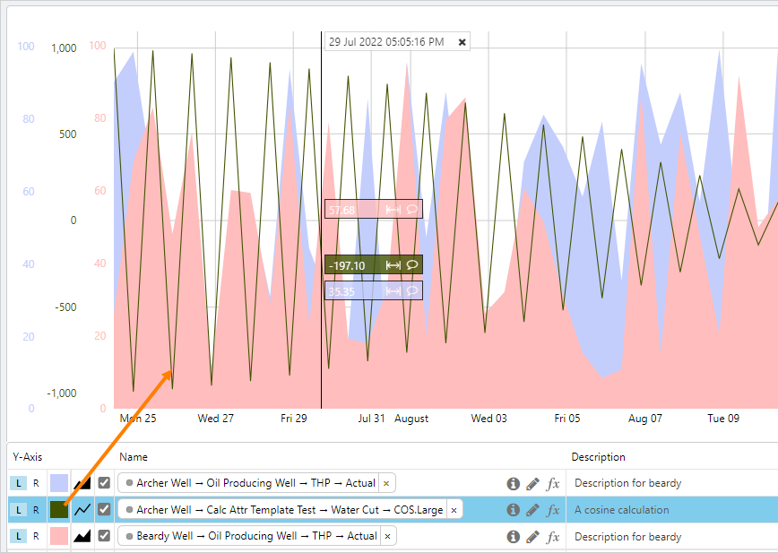Open info for Archer Well THP row

(x=514, y=483)
